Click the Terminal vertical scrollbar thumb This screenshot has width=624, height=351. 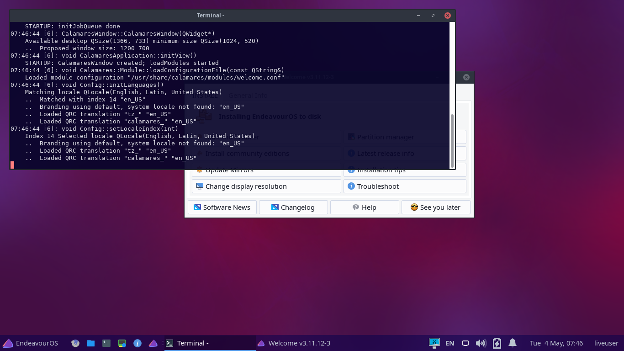tap(452, 141)
